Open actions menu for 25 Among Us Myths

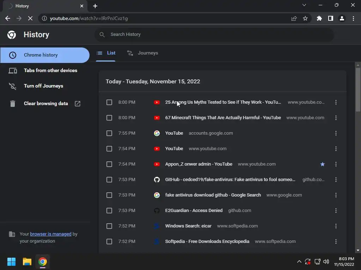(336, 102)
